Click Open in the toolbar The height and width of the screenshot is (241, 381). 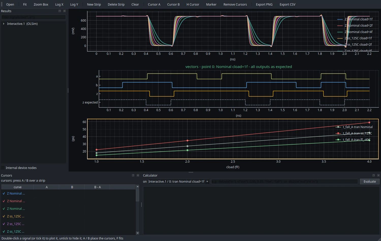point(10,4)
